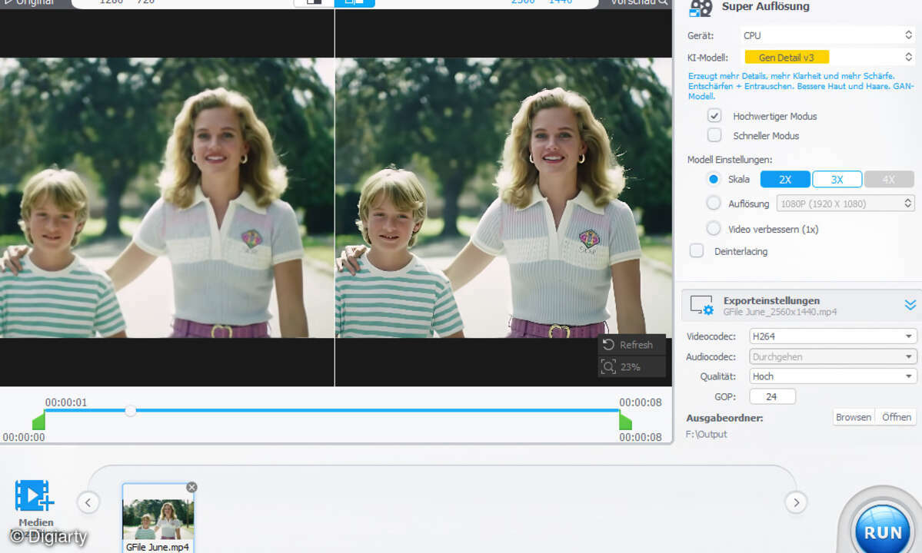
Task: Click the Modell Einstellungen label
Action: point(730,159)
